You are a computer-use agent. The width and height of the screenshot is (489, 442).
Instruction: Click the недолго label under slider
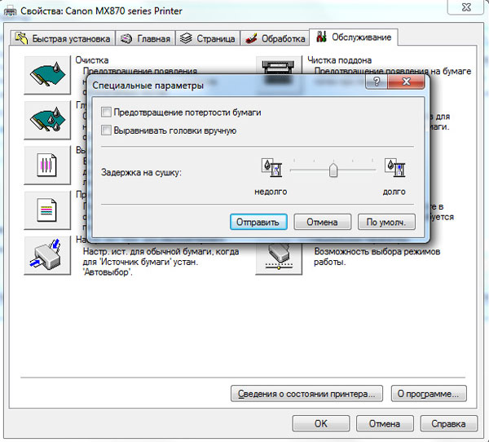[x=271, y=192]
